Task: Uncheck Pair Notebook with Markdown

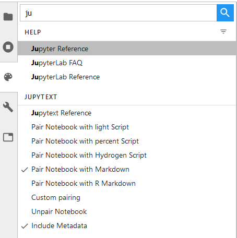Action: point(127,169)
